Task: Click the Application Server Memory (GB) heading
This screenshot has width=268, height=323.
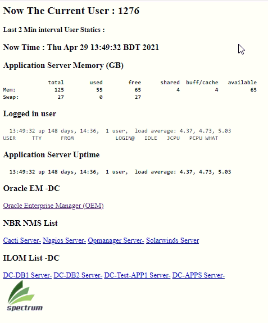Action: pyautogui.click(x=63, y=66)
